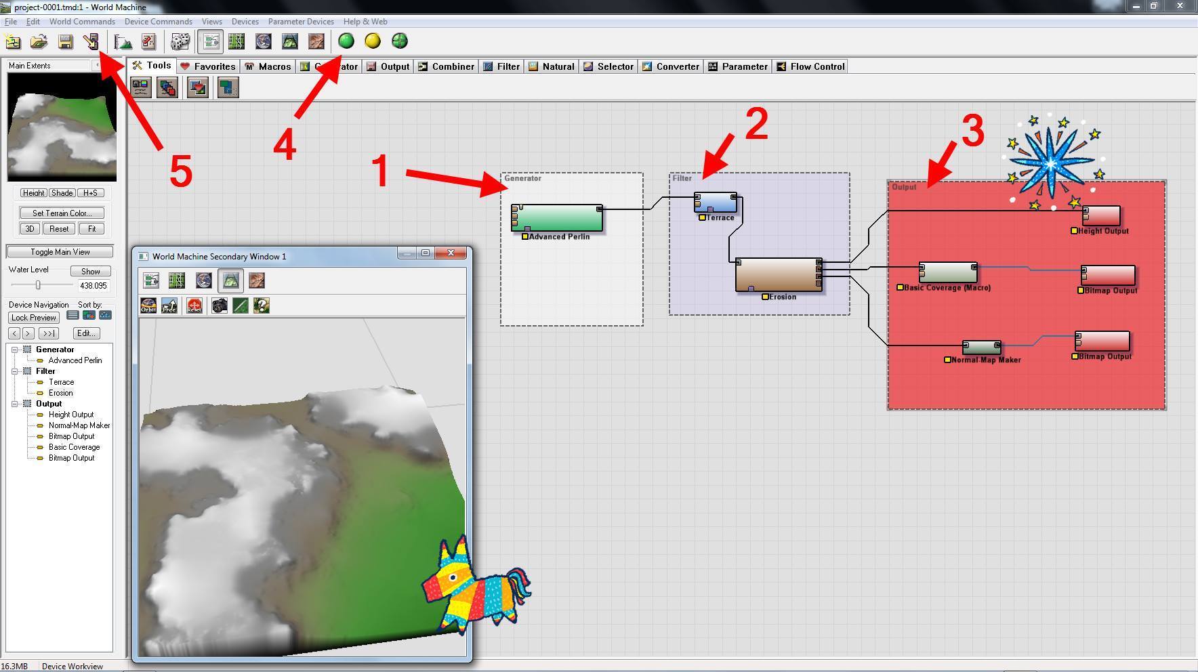Click the dice random seed icon
The width and height of the screenshot is (1198, 672).
pos(180,42)
